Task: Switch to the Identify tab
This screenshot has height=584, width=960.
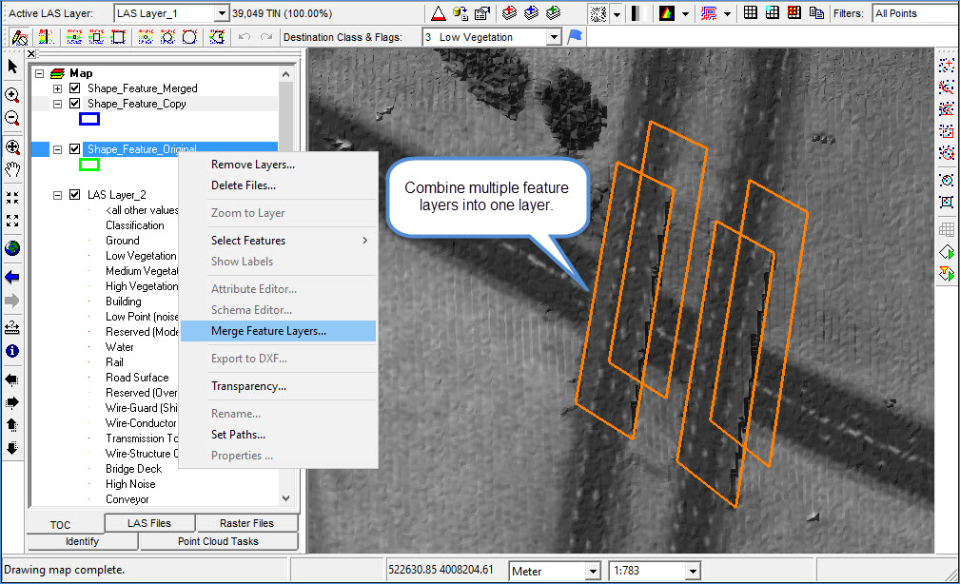Action: (x=82, y=541)
